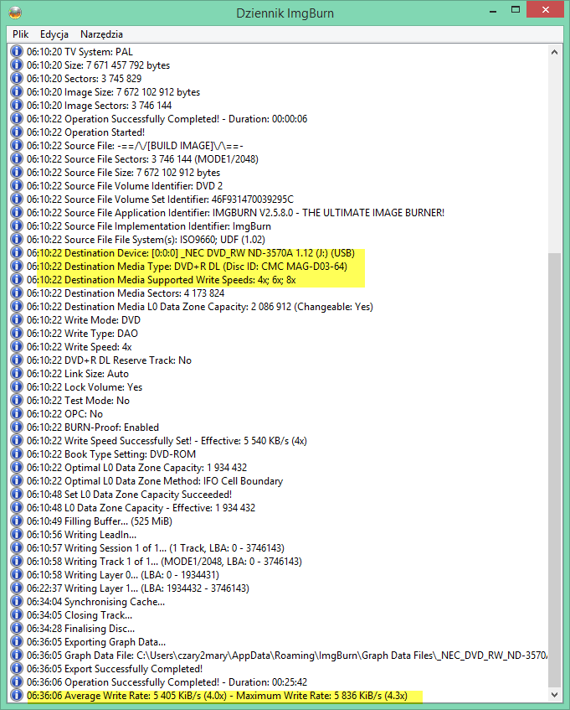
Task: Select the Writing Layer 1 line
Action: pos(138,588)
